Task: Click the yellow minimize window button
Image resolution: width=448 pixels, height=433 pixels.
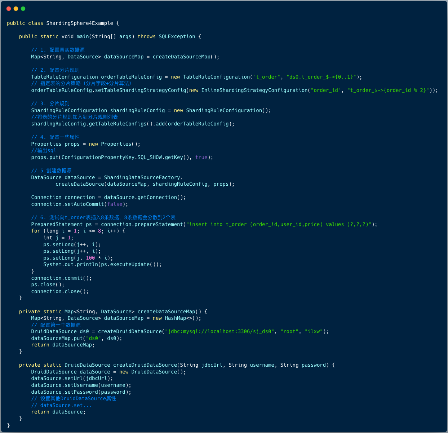Action: pos(16,9)
